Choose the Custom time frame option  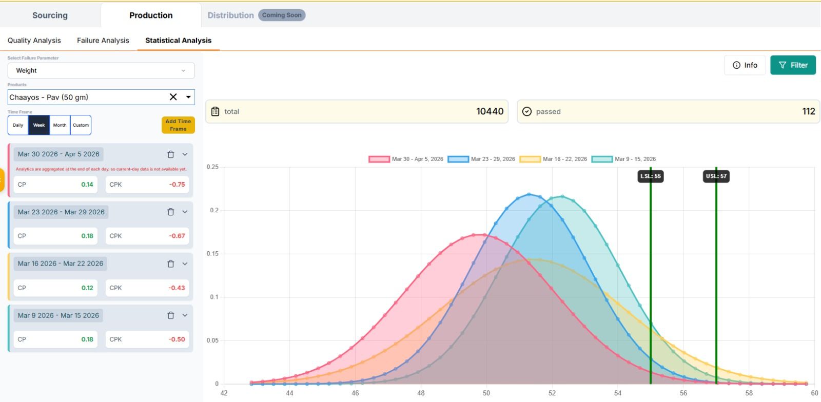[81, 125]
